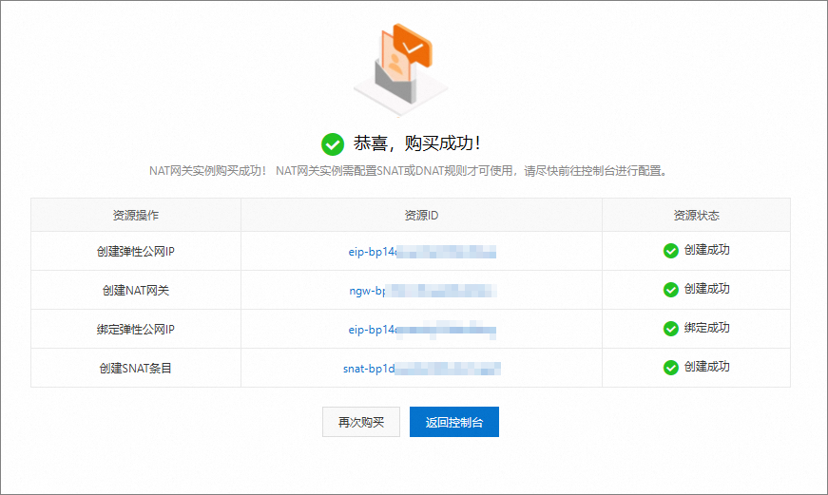Image resolution: width=828 pixels, height=495 pixels.
Task: Open the eip-bp14 link in 绑定弹性公网IP row
Action: (x=422, y=330)
